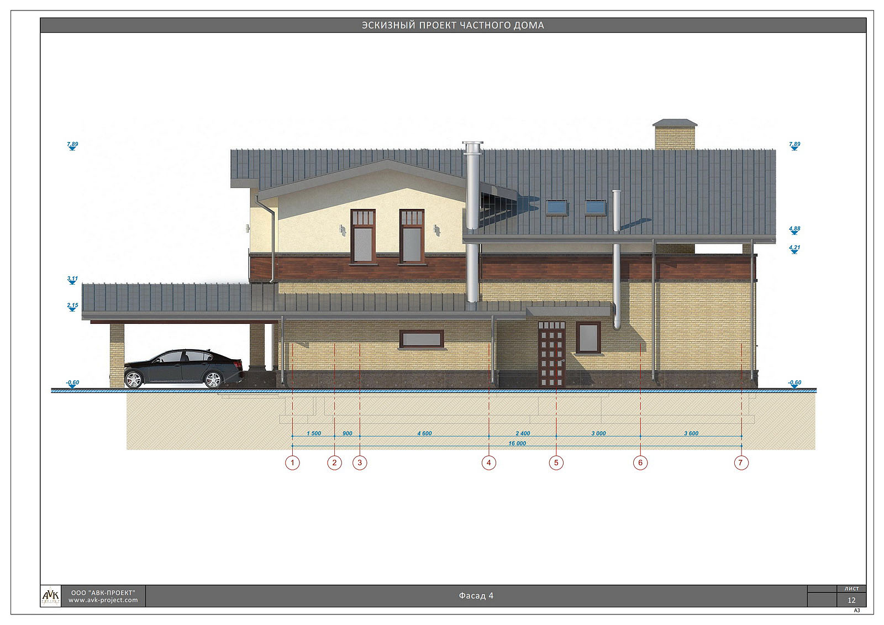Select grid axis marker 2
This screenshot has width=884, height=625.
pyautogui.click(x=334, y=463)
